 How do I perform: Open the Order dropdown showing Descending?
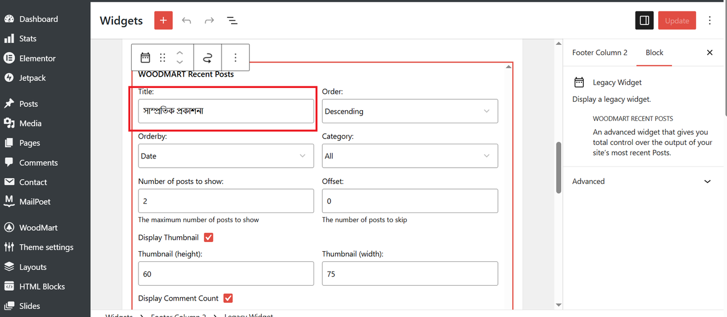tap(410, 111)
